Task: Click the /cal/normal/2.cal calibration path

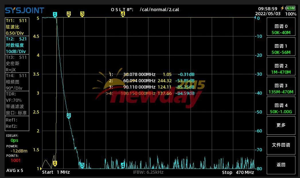Action: pos(159,9)
